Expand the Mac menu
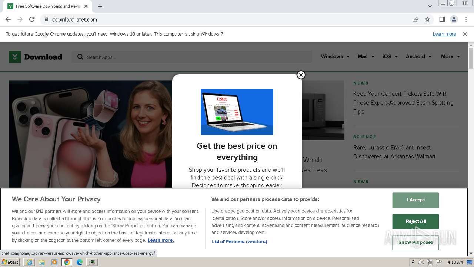 (x=366, y=56)
